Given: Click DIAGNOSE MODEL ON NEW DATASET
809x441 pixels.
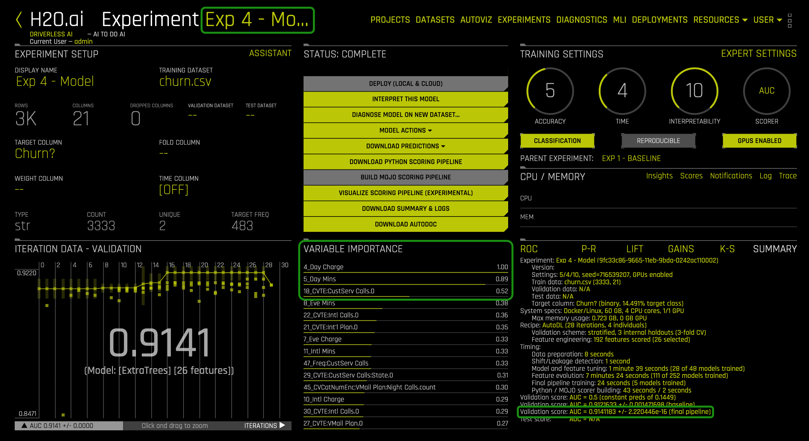Looking at the screenshot, I should pyautogui.click(x=406, y=115).
